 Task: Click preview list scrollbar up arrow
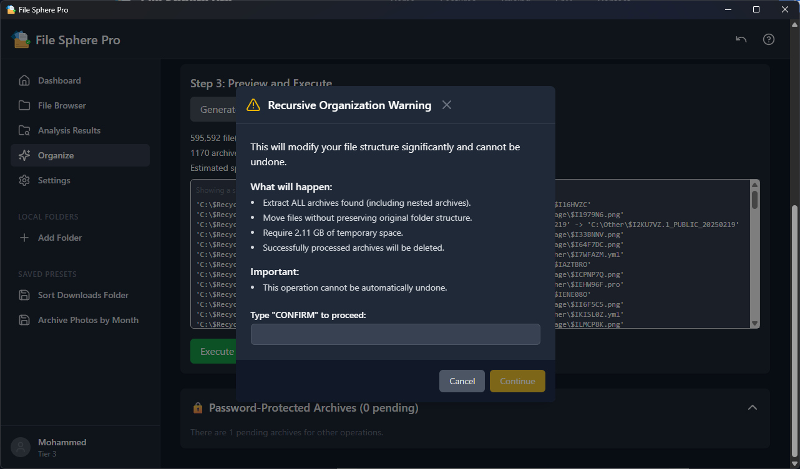tap(755, 185)
